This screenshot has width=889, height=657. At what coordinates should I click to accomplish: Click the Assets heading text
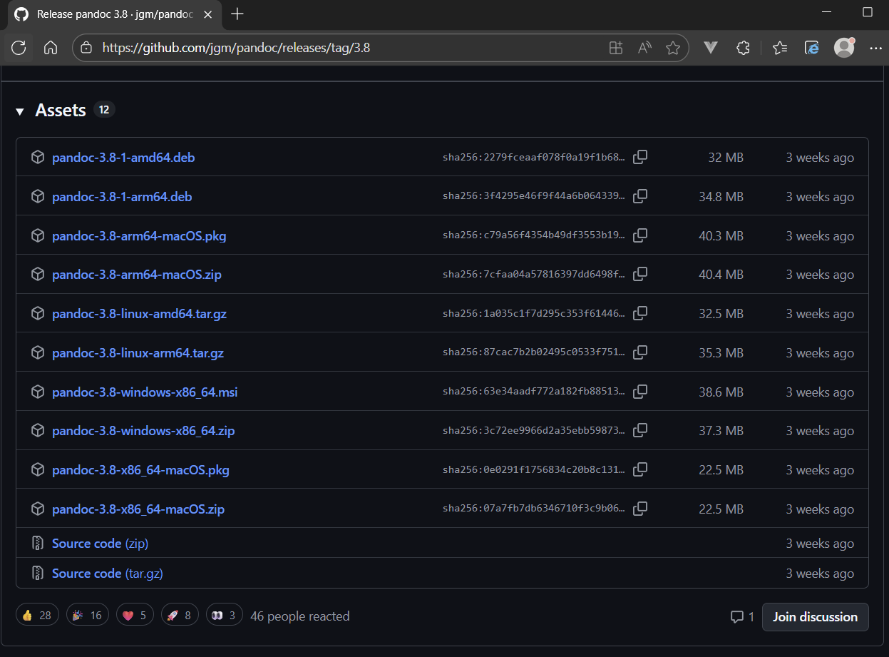click(x=61, y=111)
